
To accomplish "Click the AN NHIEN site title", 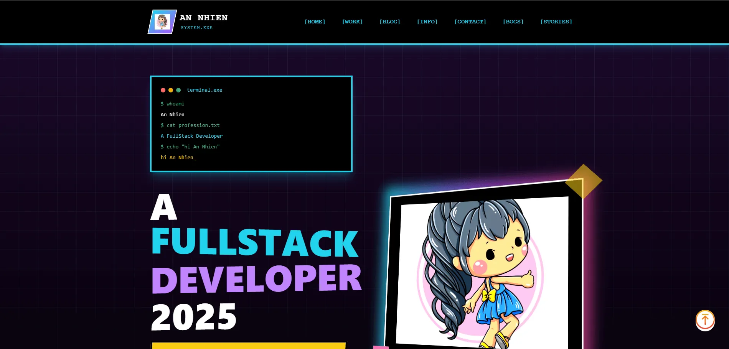I will pos(203,18).
